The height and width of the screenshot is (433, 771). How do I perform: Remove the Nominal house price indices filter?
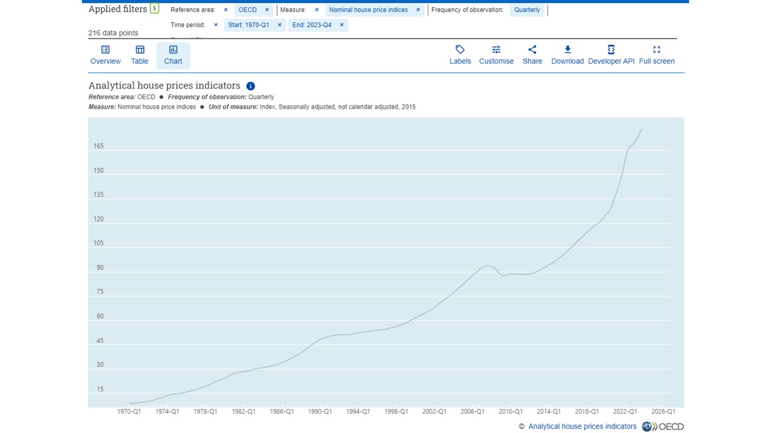point(418,10)
